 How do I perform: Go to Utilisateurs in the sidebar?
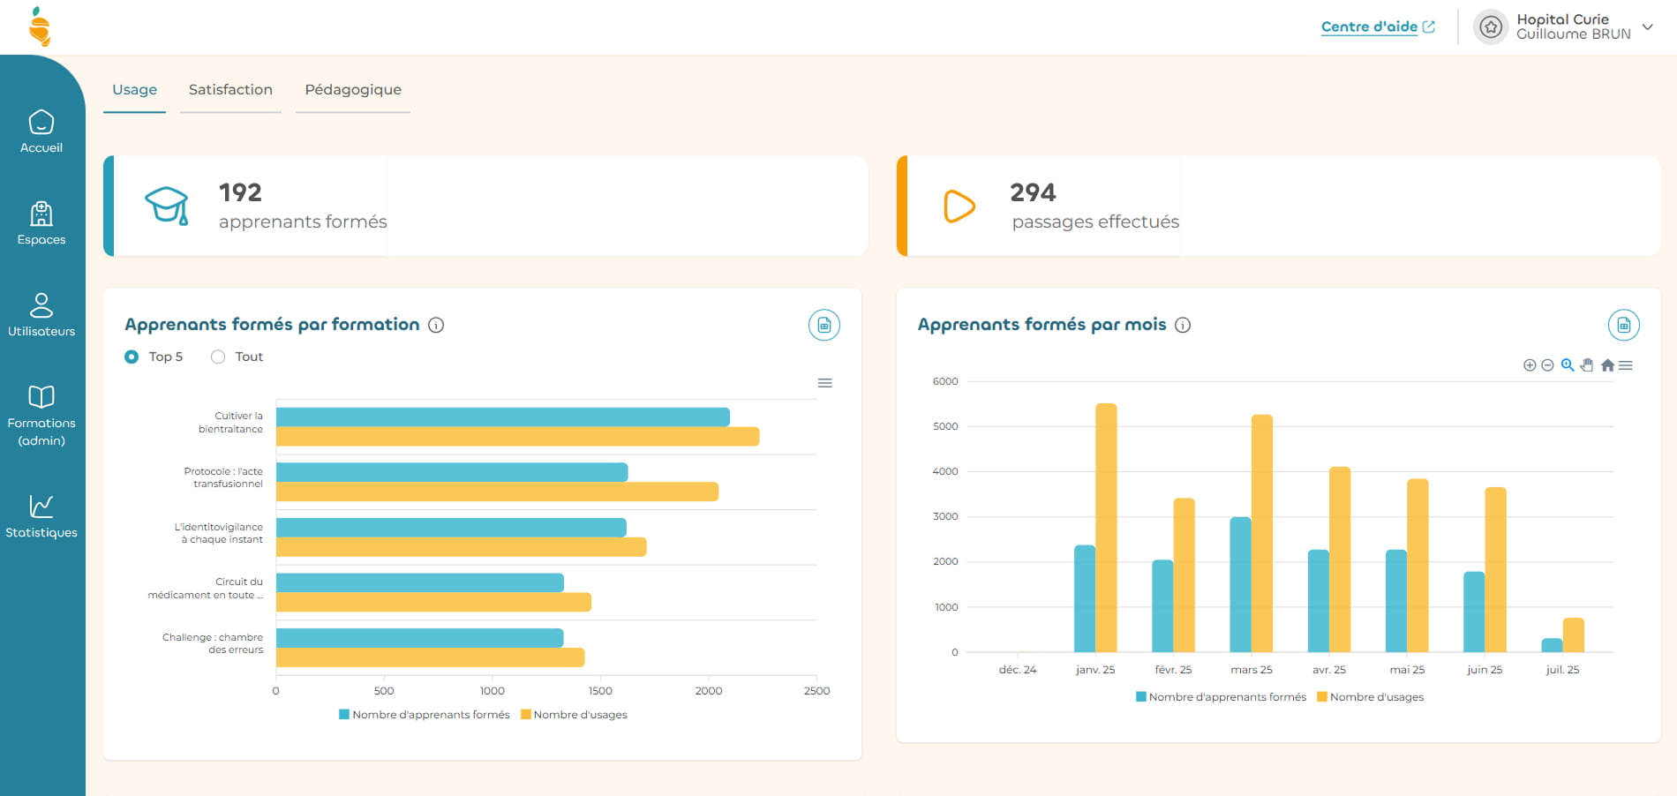[41, 314]
